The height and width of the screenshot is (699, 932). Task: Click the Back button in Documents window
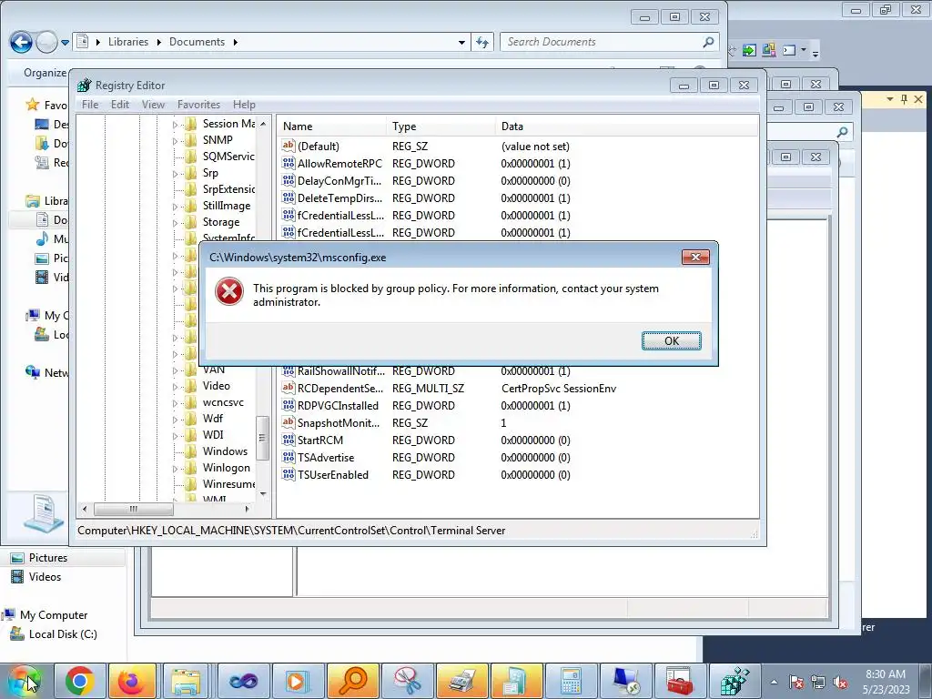point(21,42)
